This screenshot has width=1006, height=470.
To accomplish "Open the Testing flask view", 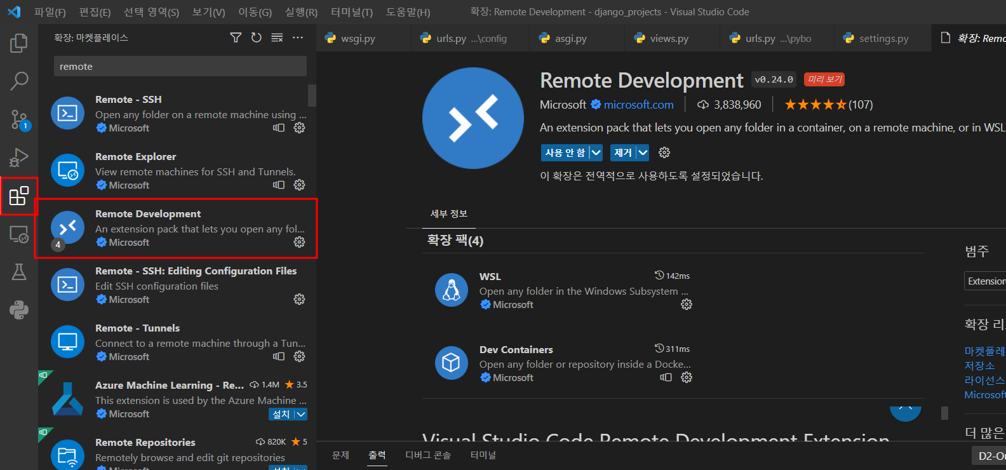I will click(19, 272).
